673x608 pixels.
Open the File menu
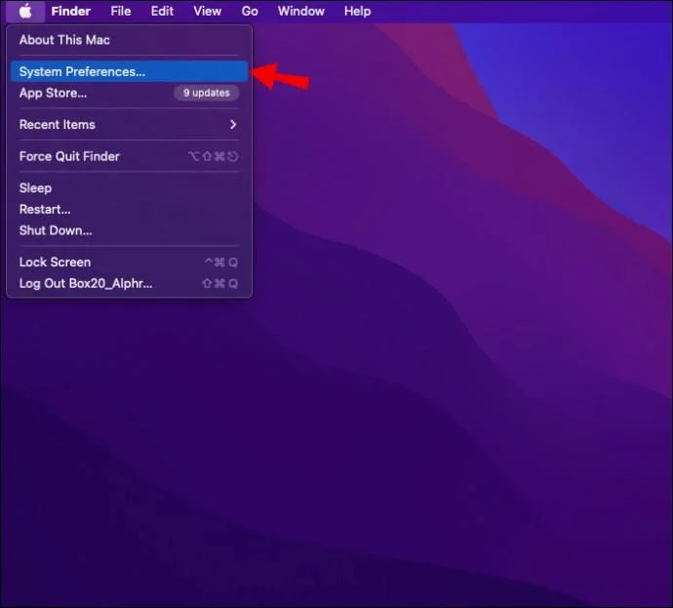121,11
